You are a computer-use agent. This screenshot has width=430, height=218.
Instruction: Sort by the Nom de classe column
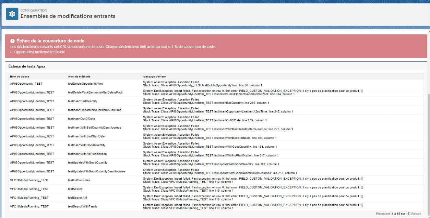[x=20, y=76]
